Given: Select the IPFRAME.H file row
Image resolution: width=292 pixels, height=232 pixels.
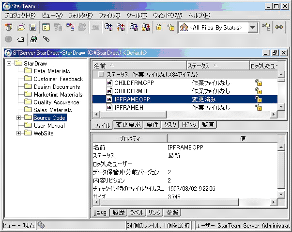Looking at the screenshot, I should [x=184, y=108].
